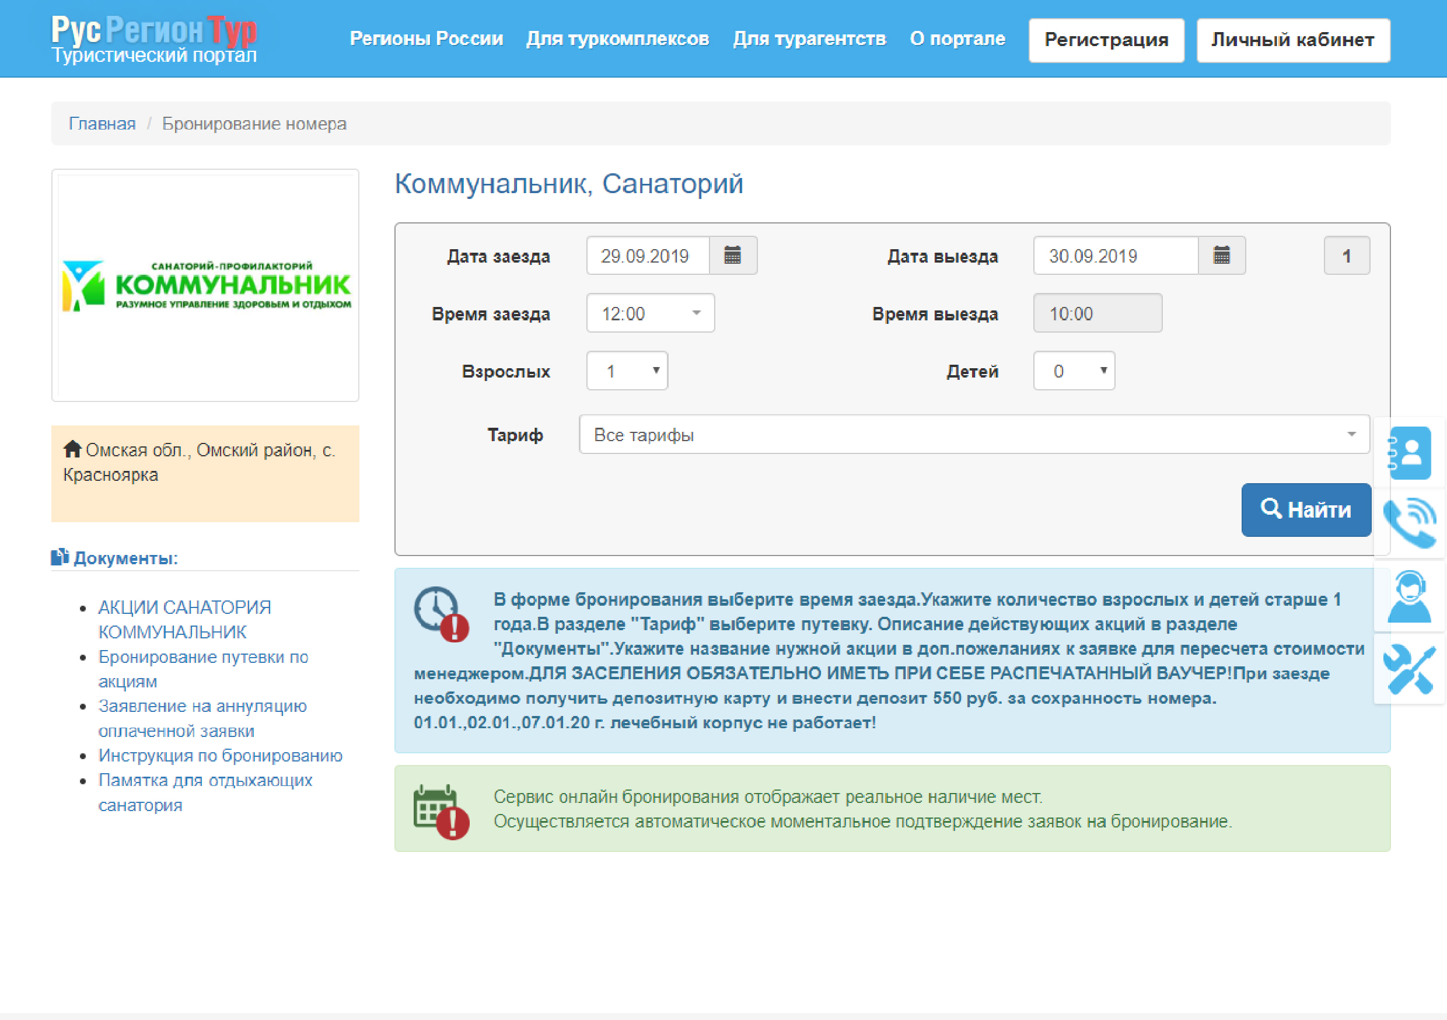Image resolution: width=1447 pixels, height=1020 pixels.
Task: Click the 'Омская обл., Омский район' address text
Action: (x=199, y=462)
